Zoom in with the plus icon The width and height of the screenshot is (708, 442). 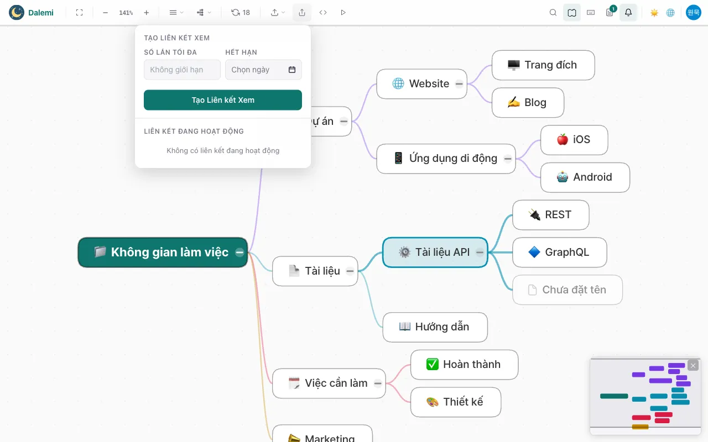point(146,12)
